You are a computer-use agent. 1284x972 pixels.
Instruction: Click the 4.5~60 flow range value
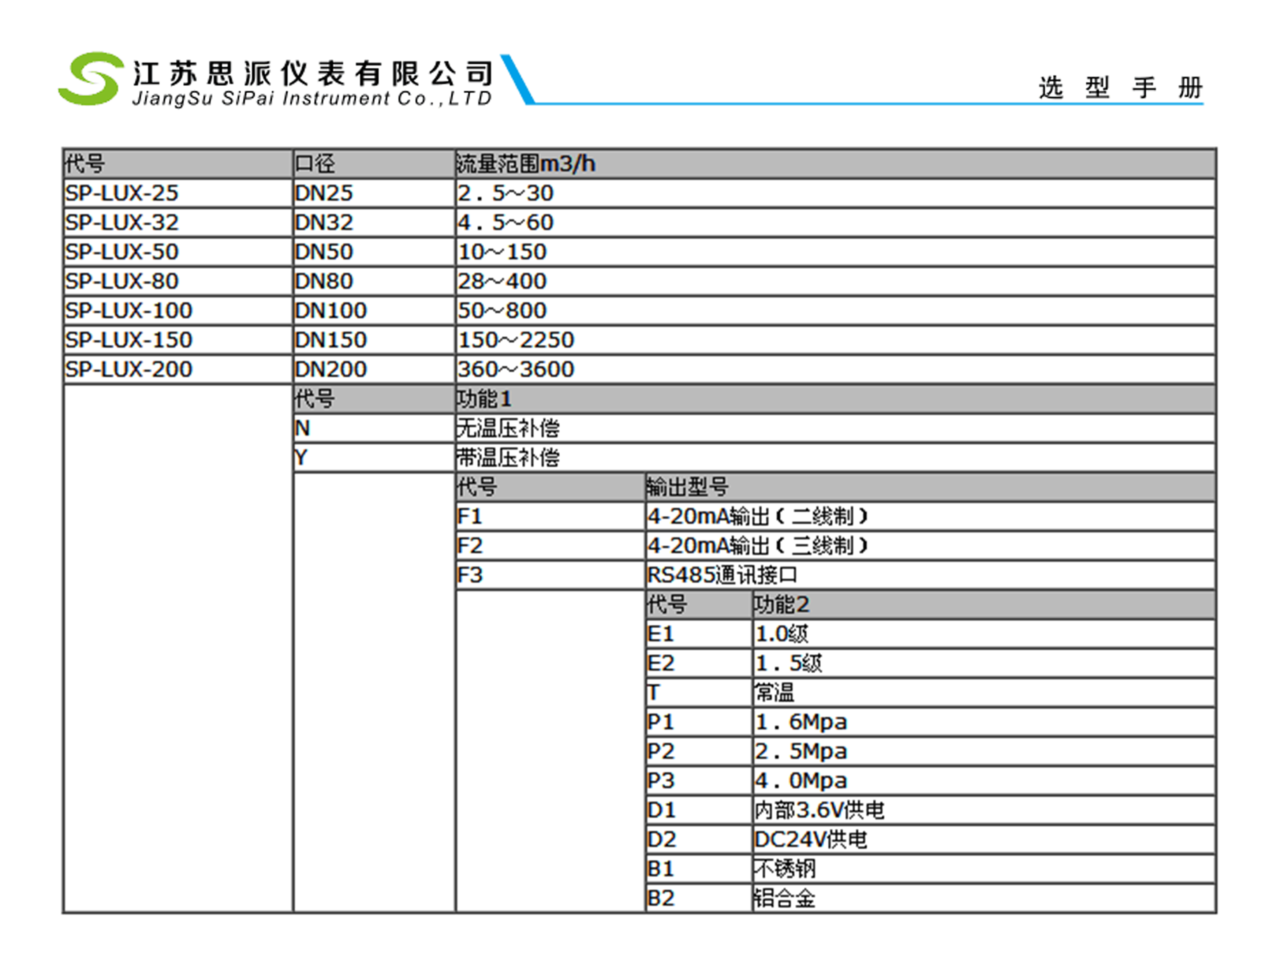pyautogui.click(x=505, y=222)
